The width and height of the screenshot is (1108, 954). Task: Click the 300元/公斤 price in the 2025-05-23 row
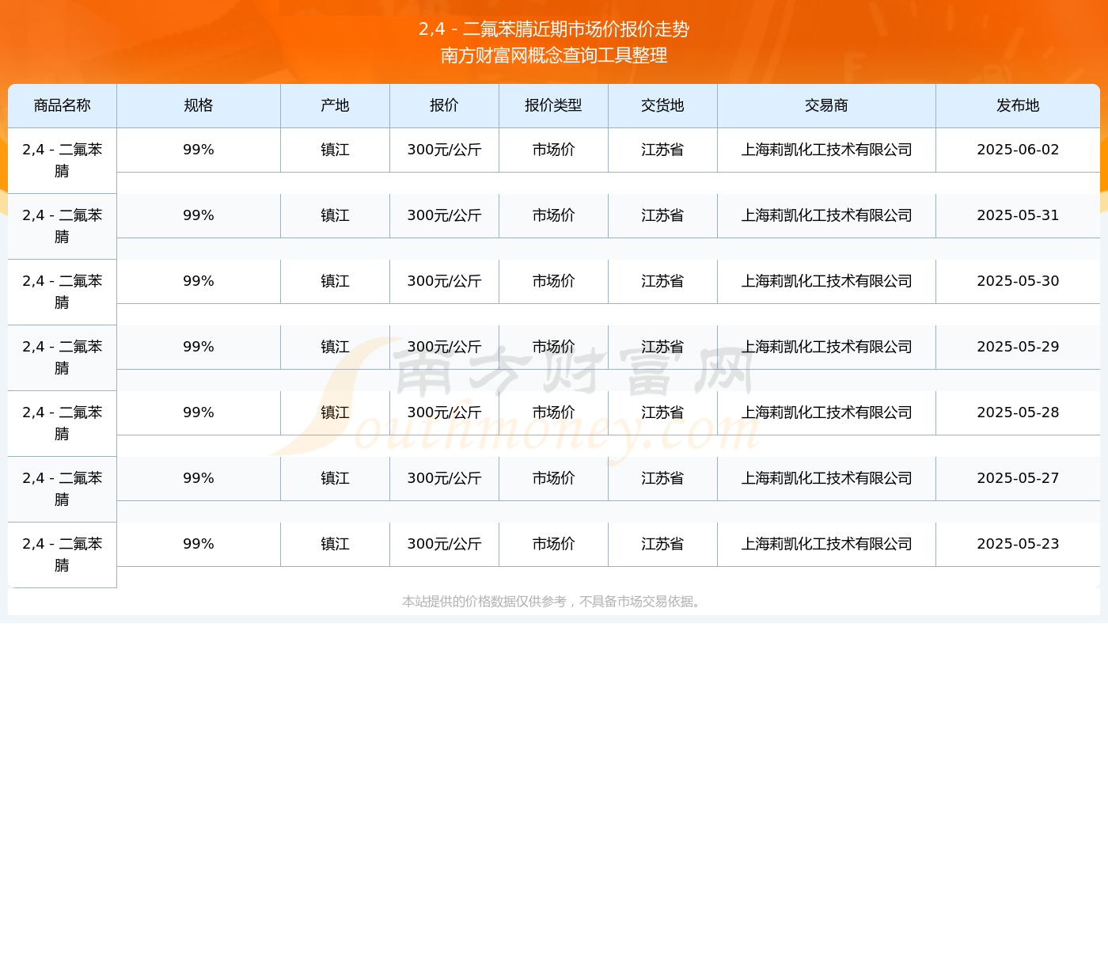tap(444, 544)
